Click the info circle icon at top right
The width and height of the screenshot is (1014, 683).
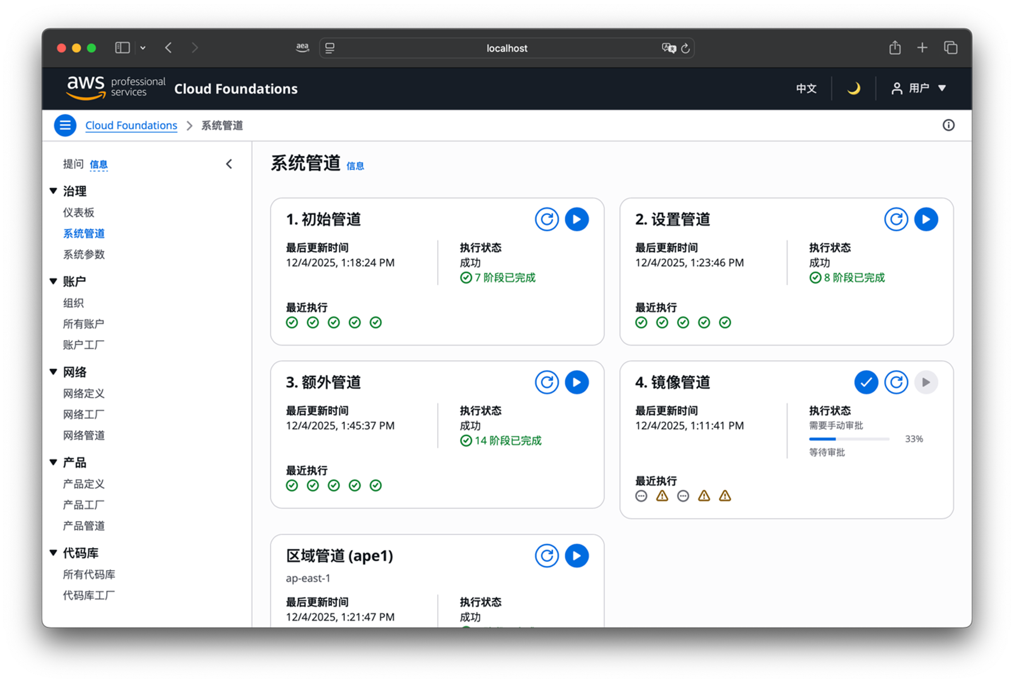click(948, 125)
